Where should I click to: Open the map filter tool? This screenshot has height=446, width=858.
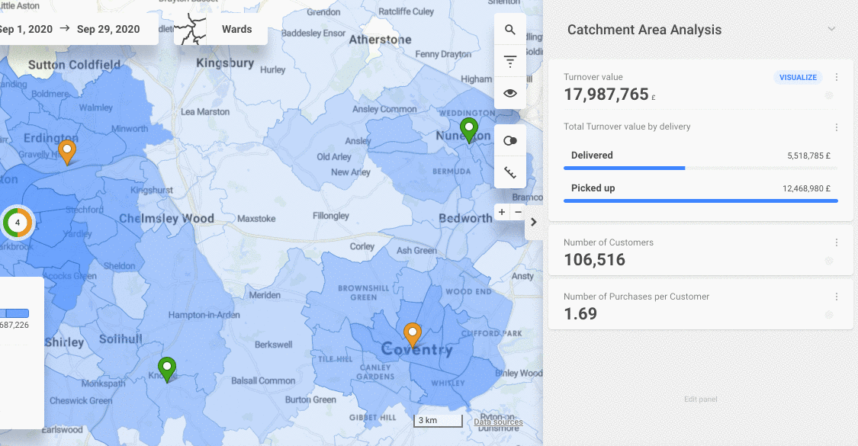pyautogui.click(x=510, y=62)
